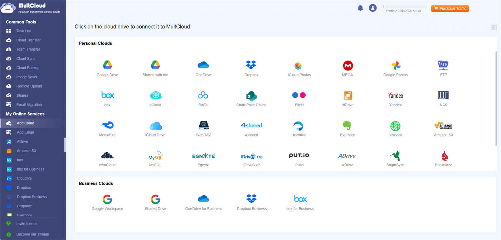Click the traffic usage progress bar
501x240 pixels.
point(404,6)
